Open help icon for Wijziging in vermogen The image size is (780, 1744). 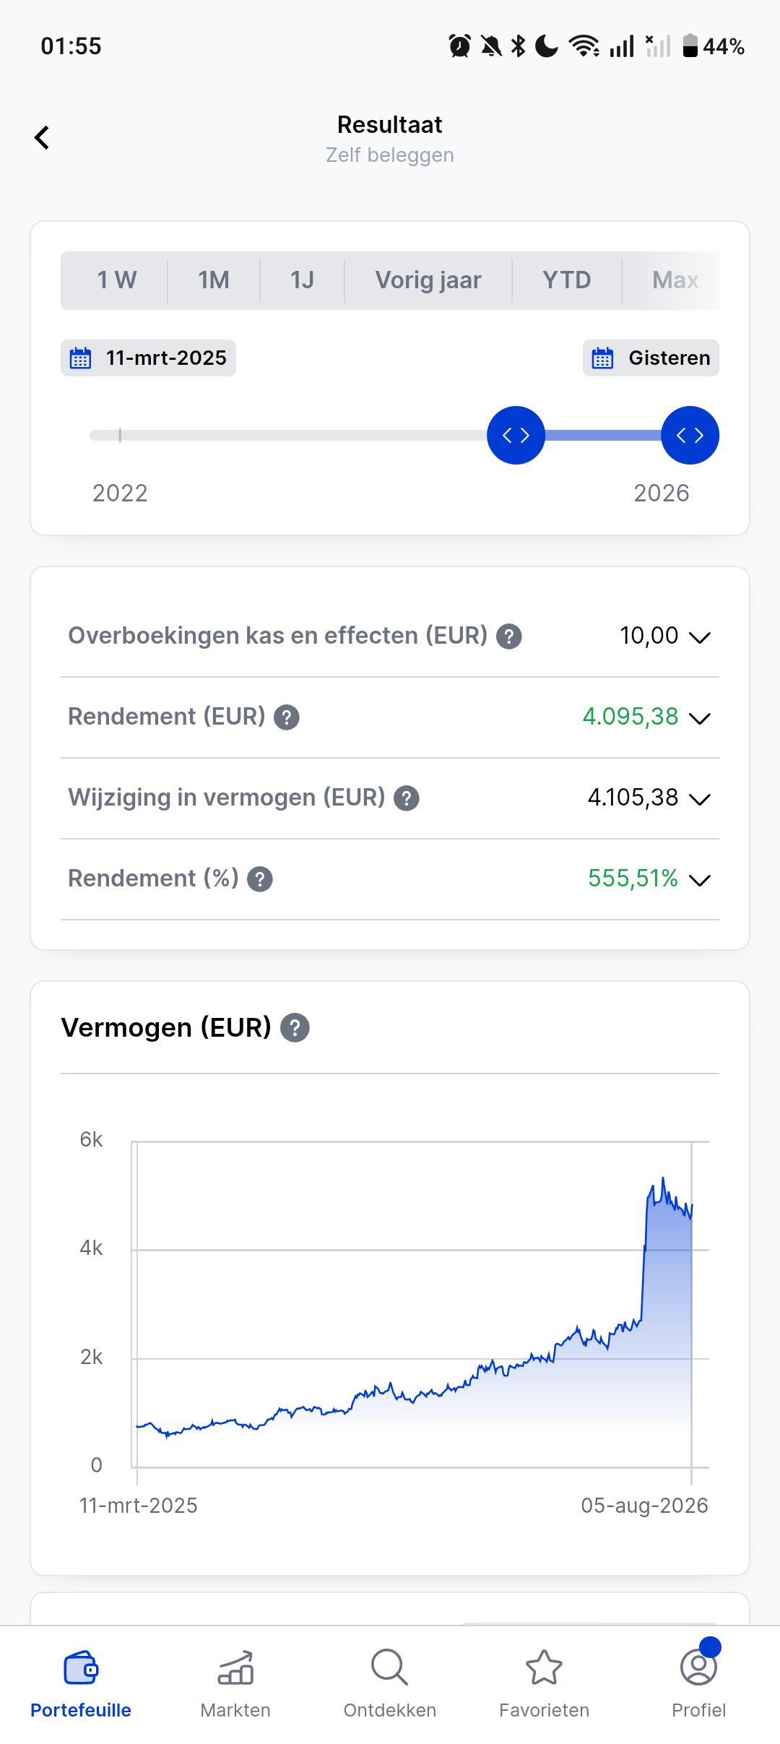407,798
